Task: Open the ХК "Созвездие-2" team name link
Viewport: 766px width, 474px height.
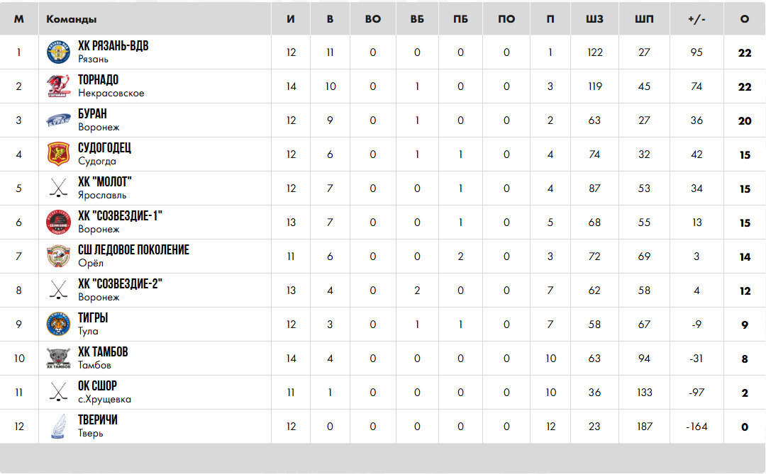Action: click(121, 284)
